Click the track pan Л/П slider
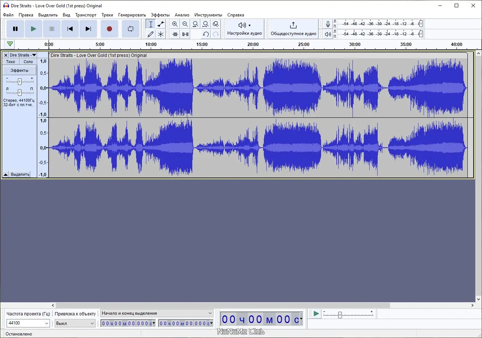The width and height of the screenshot is (482, 338). pos(20,92)
